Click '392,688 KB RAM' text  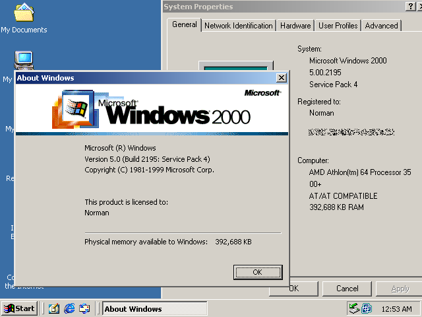click(x=336, y=207)
